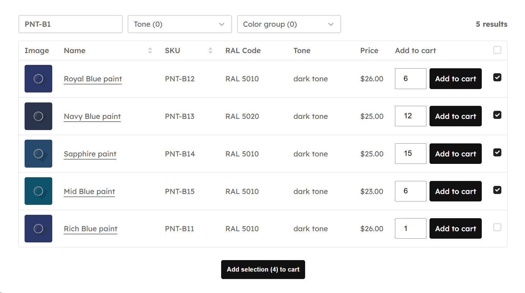Toggle the select-all checkbox in the header
Image resolution: width=525 pixels, height=293 pixels.
(497, 49)
